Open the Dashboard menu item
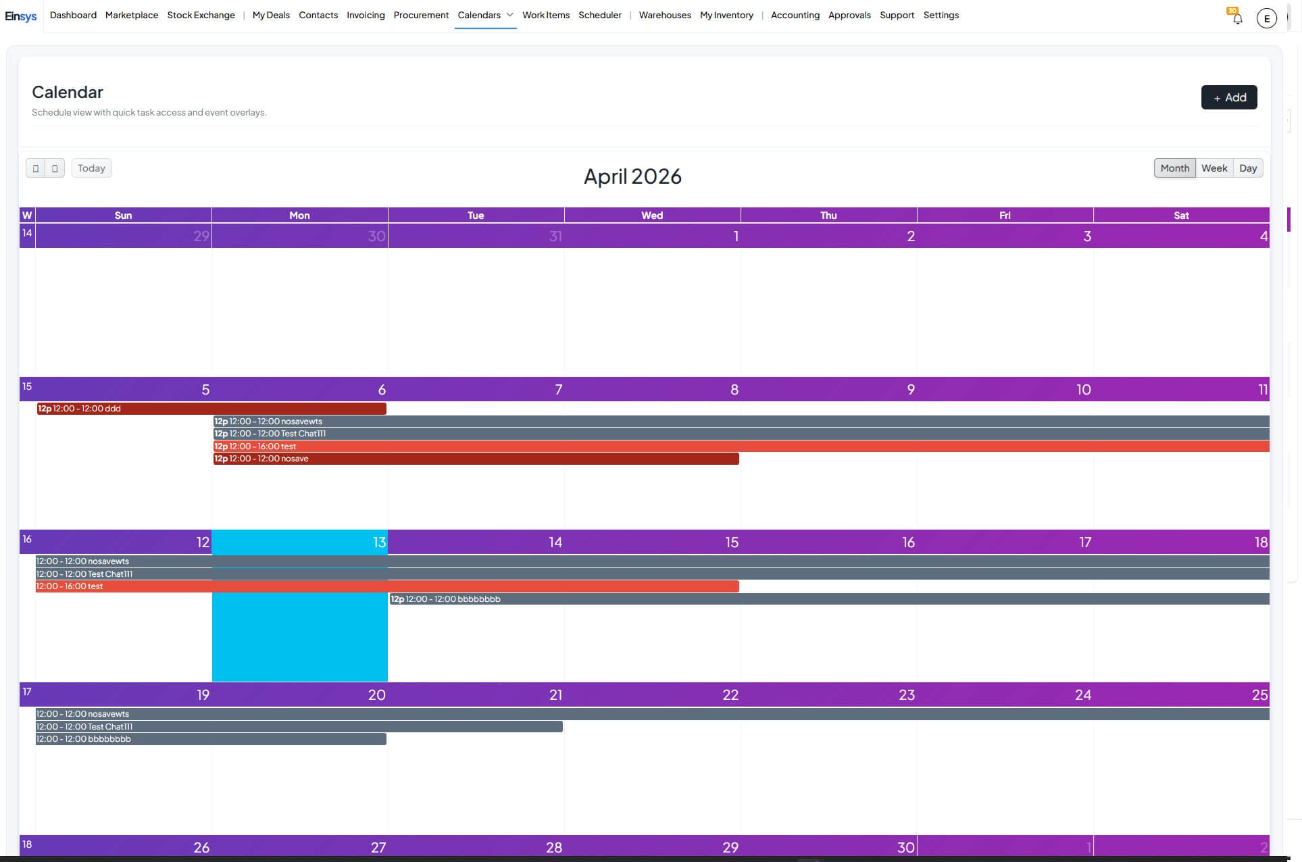The height and width of the screenshot is (862, 1302). tap(73, 15)
